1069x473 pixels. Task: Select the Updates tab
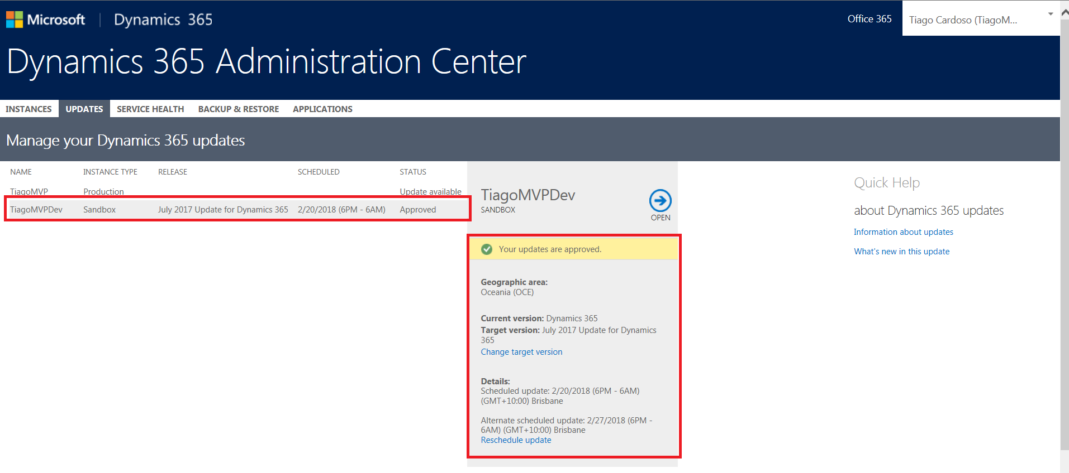click(84, 109)
